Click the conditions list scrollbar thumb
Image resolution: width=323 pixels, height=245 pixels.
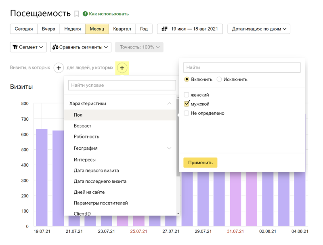pos(178,138)
